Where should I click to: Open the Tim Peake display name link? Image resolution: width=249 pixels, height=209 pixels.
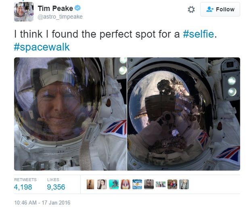tap(55, 8)
